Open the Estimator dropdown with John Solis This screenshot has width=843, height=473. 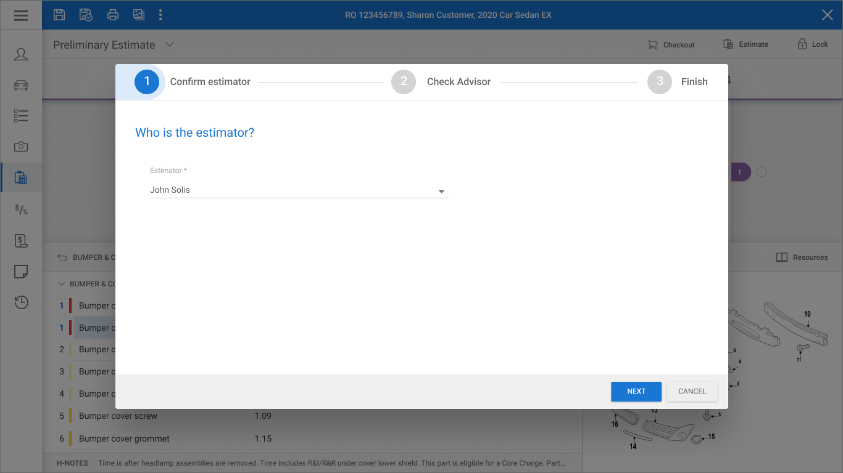click(x=299, y=190)
